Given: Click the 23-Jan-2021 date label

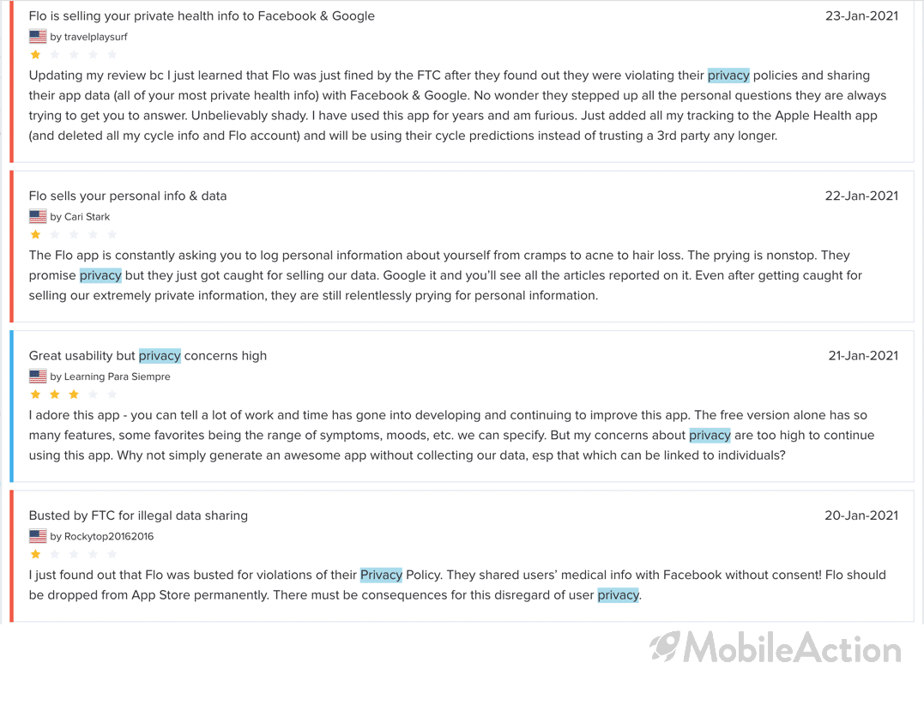Looking at the screenshot, I should (861, 16).
